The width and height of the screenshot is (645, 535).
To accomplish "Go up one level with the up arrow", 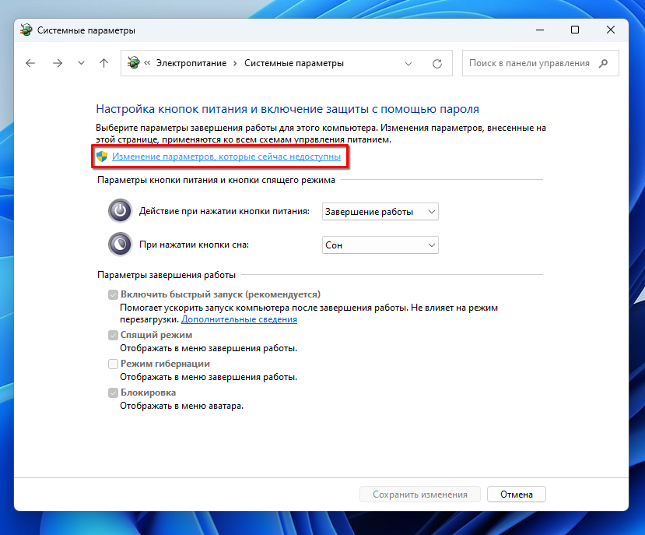I will pos(104,64).
